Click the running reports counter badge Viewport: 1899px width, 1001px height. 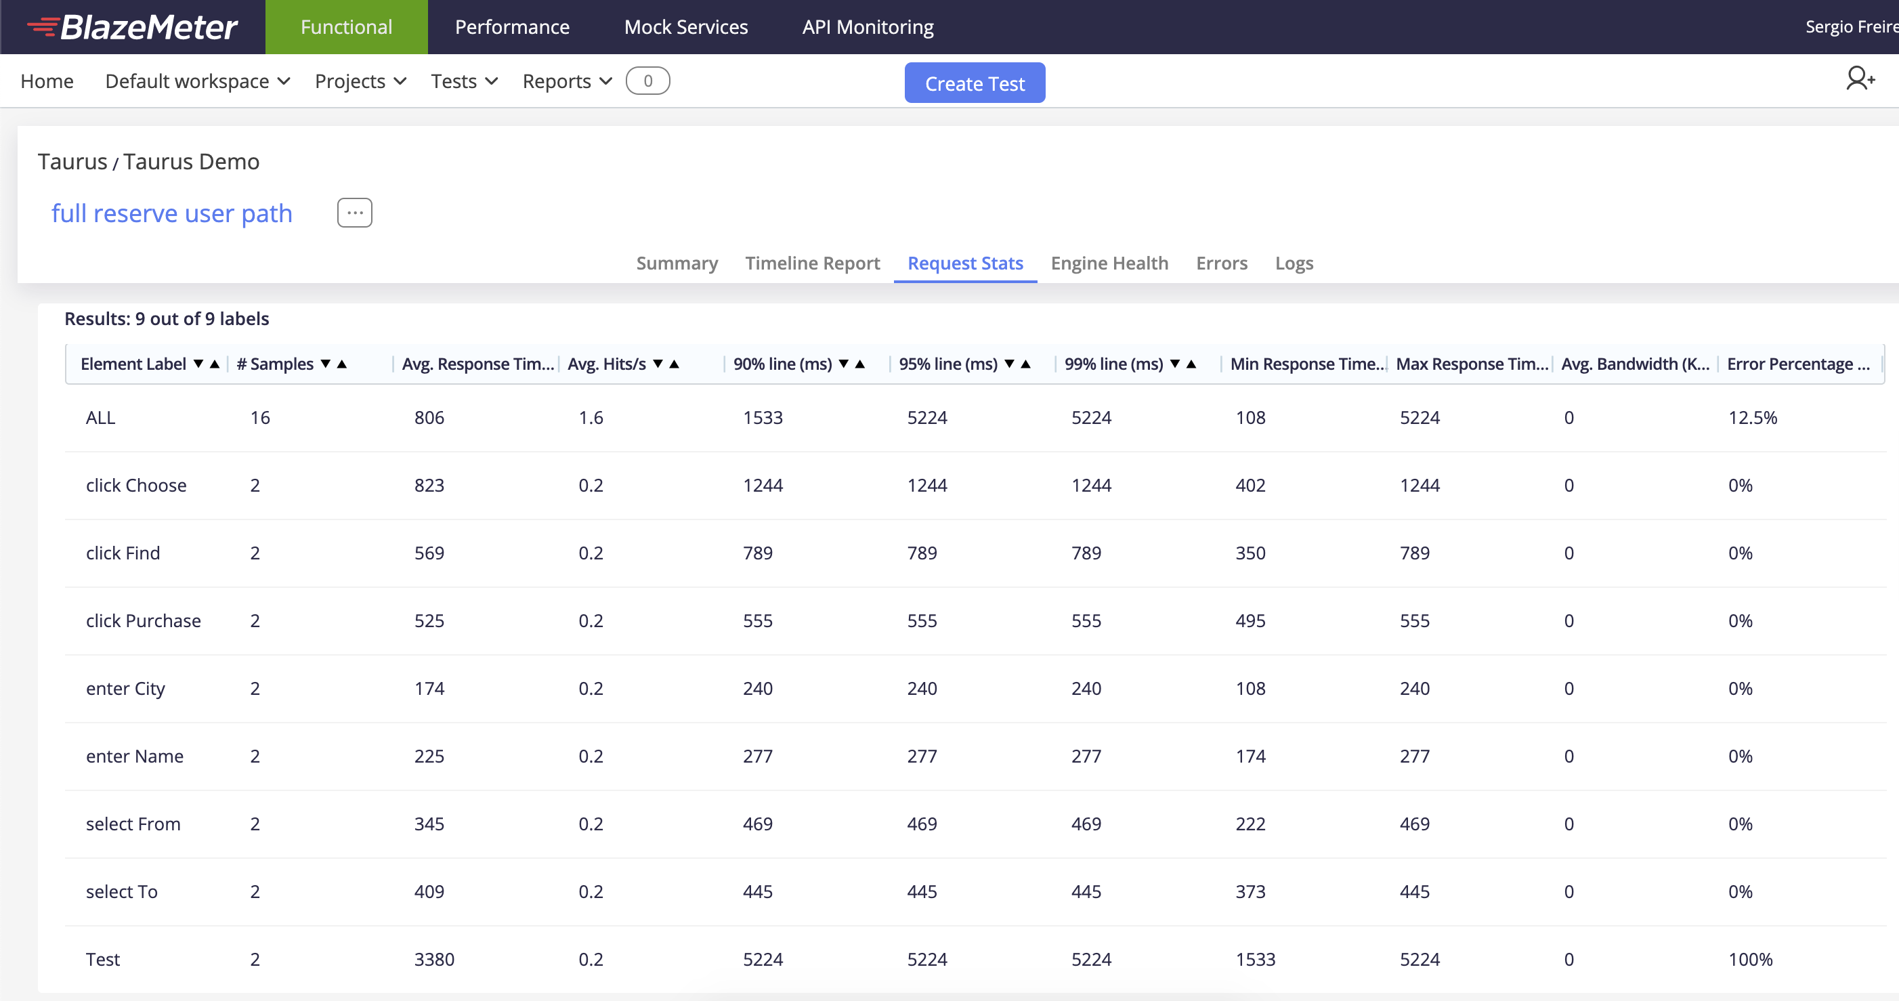coord(647,81)
